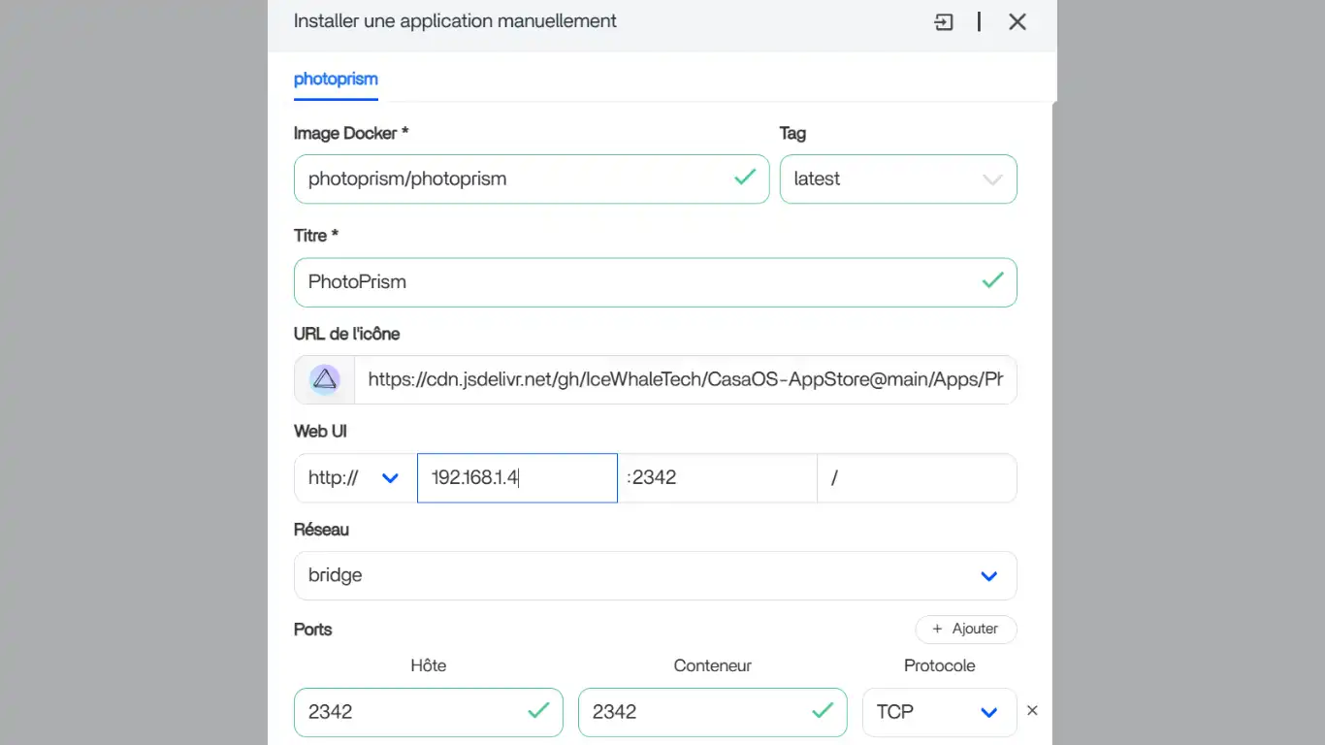Click the Web UI path field showing /

pos(917,477)
